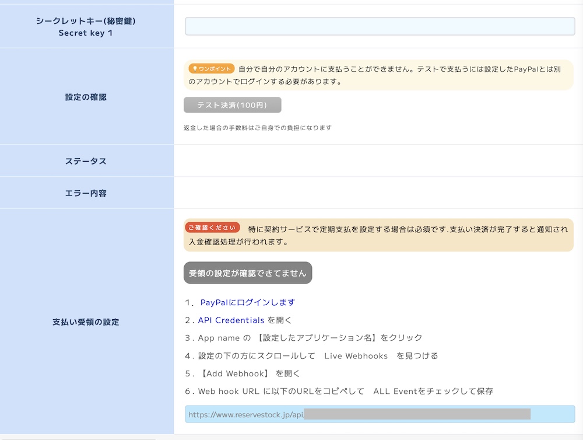The width and height of the screenshot is (583, 440).
Task: Select the Webhook URL field with reservestock.jp
Action: 380,414
